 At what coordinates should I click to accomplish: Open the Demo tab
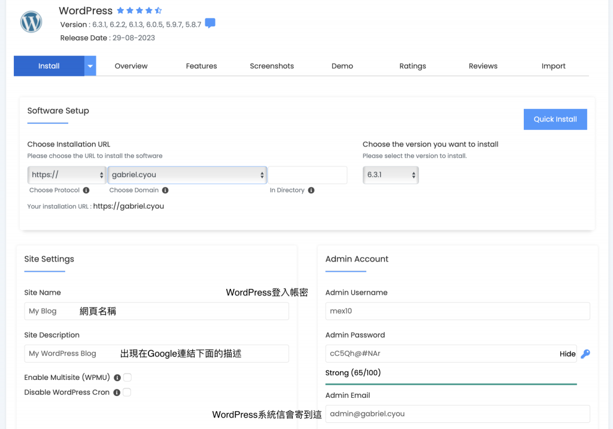pyautogui.click(x=342, y=66)
